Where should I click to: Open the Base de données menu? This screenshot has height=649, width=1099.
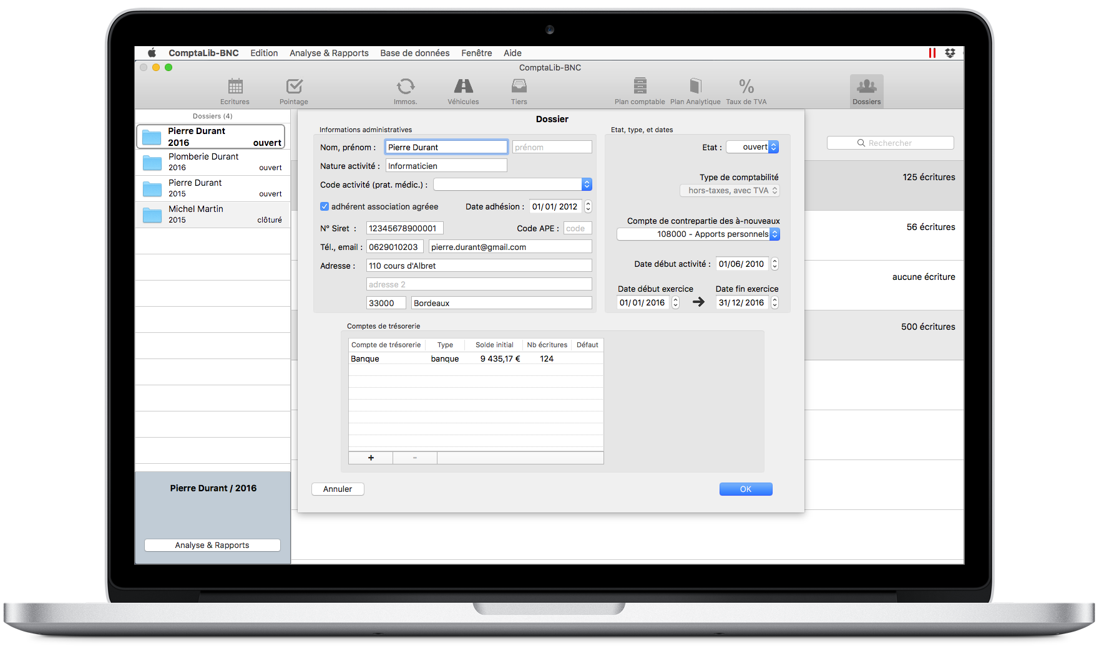tap(415, 53)
